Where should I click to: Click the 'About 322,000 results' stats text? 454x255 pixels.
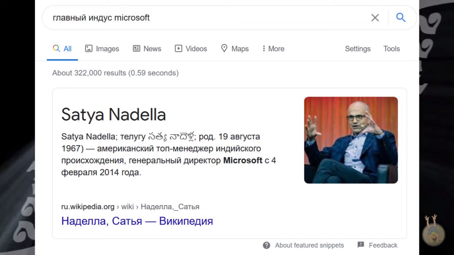(x=115, y=73)
